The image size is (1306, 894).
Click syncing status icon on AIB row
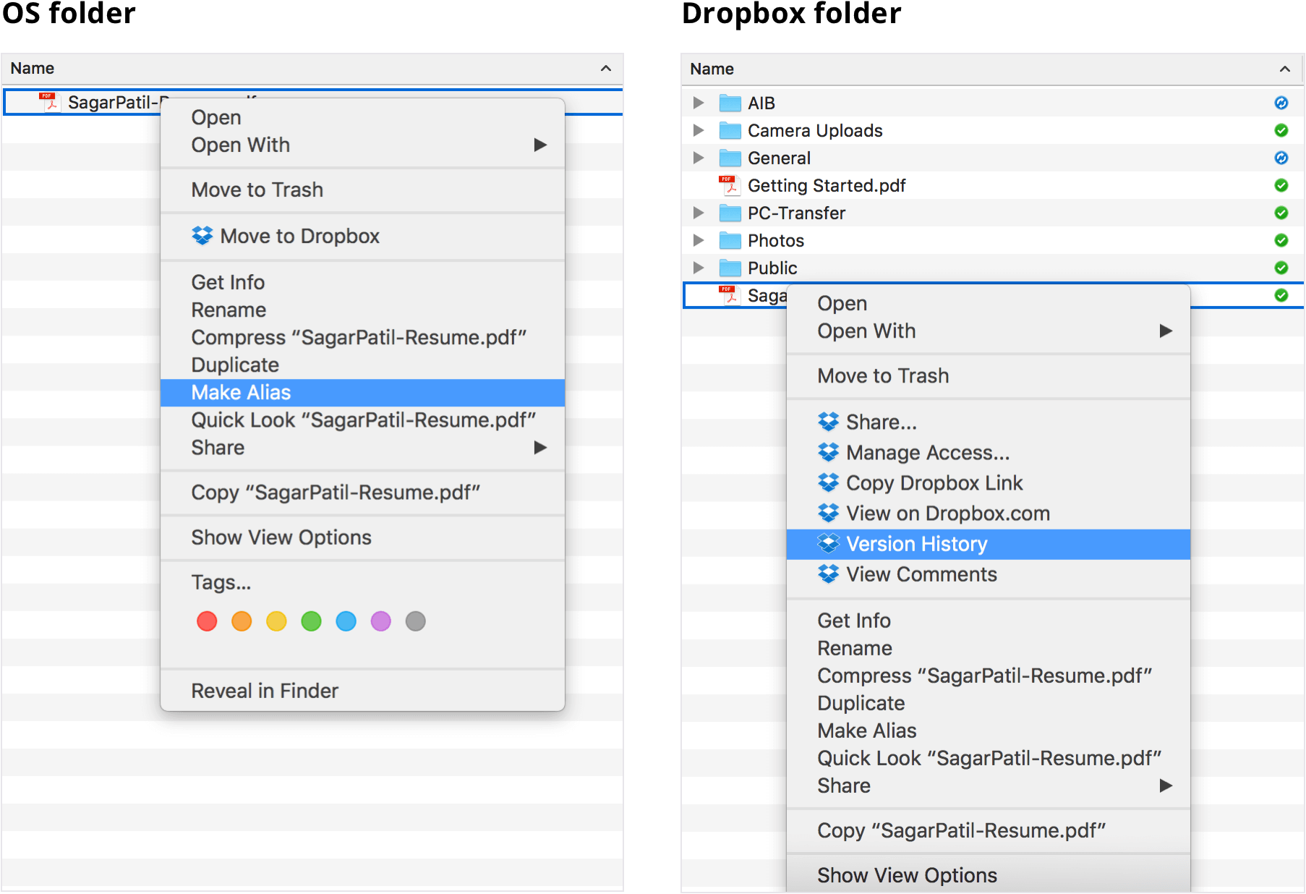(x=1281, y=103)
